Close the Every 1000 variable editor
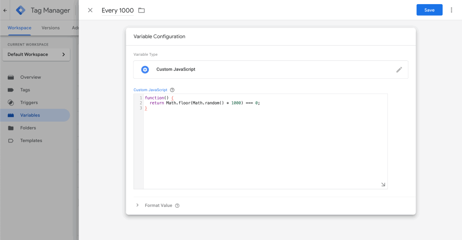The width and height of the screenshot is (462, 240). [x=90, y=10]
